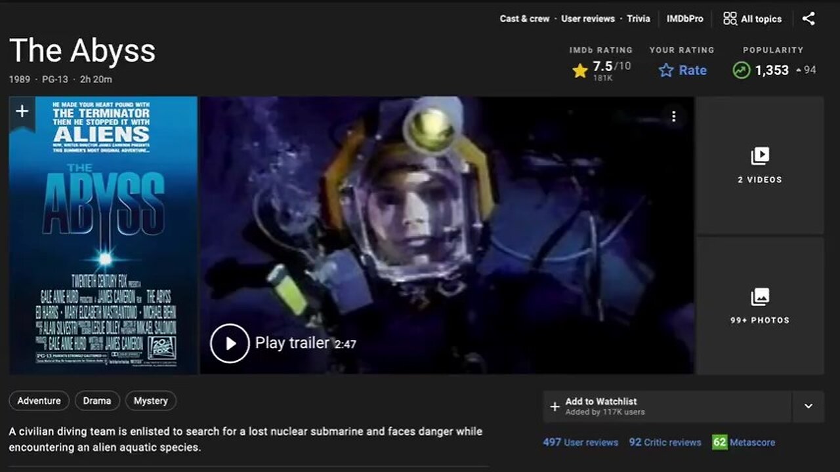
Task: Expand the watchlist dropdown chevron
Action: (x=808, y=406)
